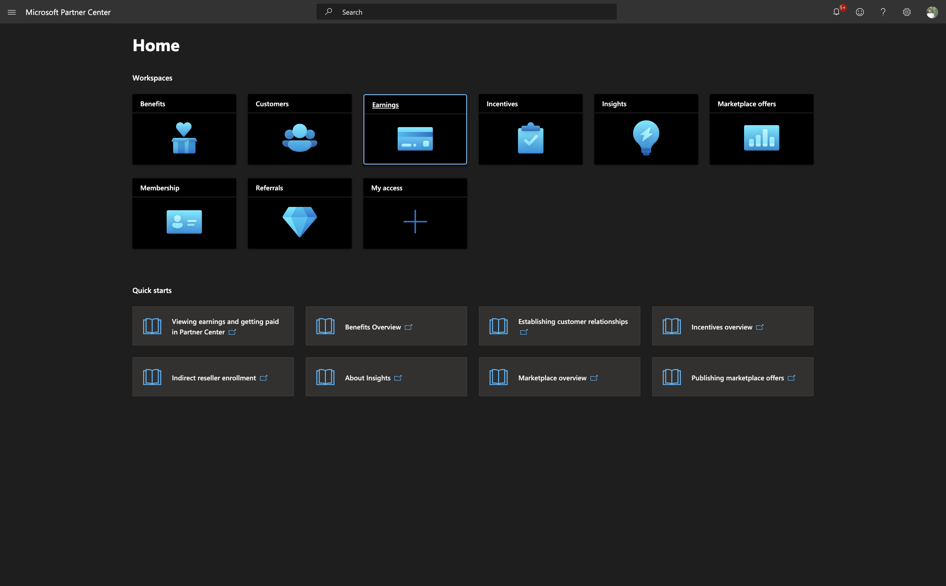The image size is (946, 586).
Task: Open Indirect reseller enrollment quick start
Action: 213,377
